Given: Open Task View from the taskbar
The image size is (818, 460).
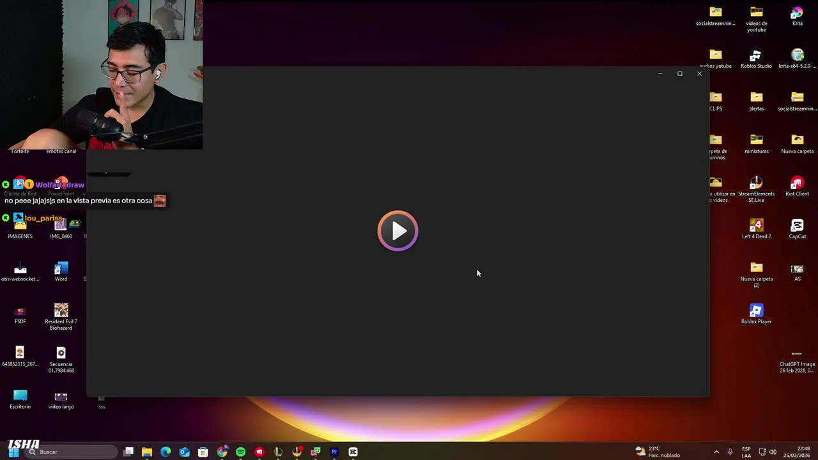Looking at the screenshot, I should (x=128, y=452).
